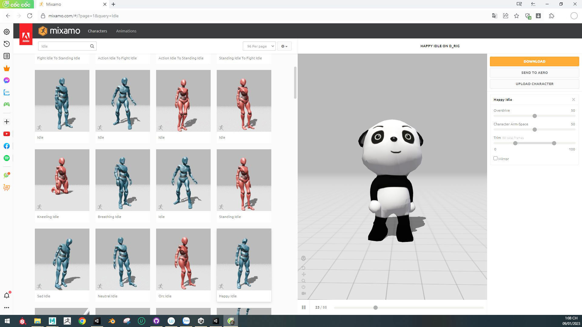The width and height of the screenshot is (582, 327).
Task: Open Spotify from the sidebar
Action: 7,158
